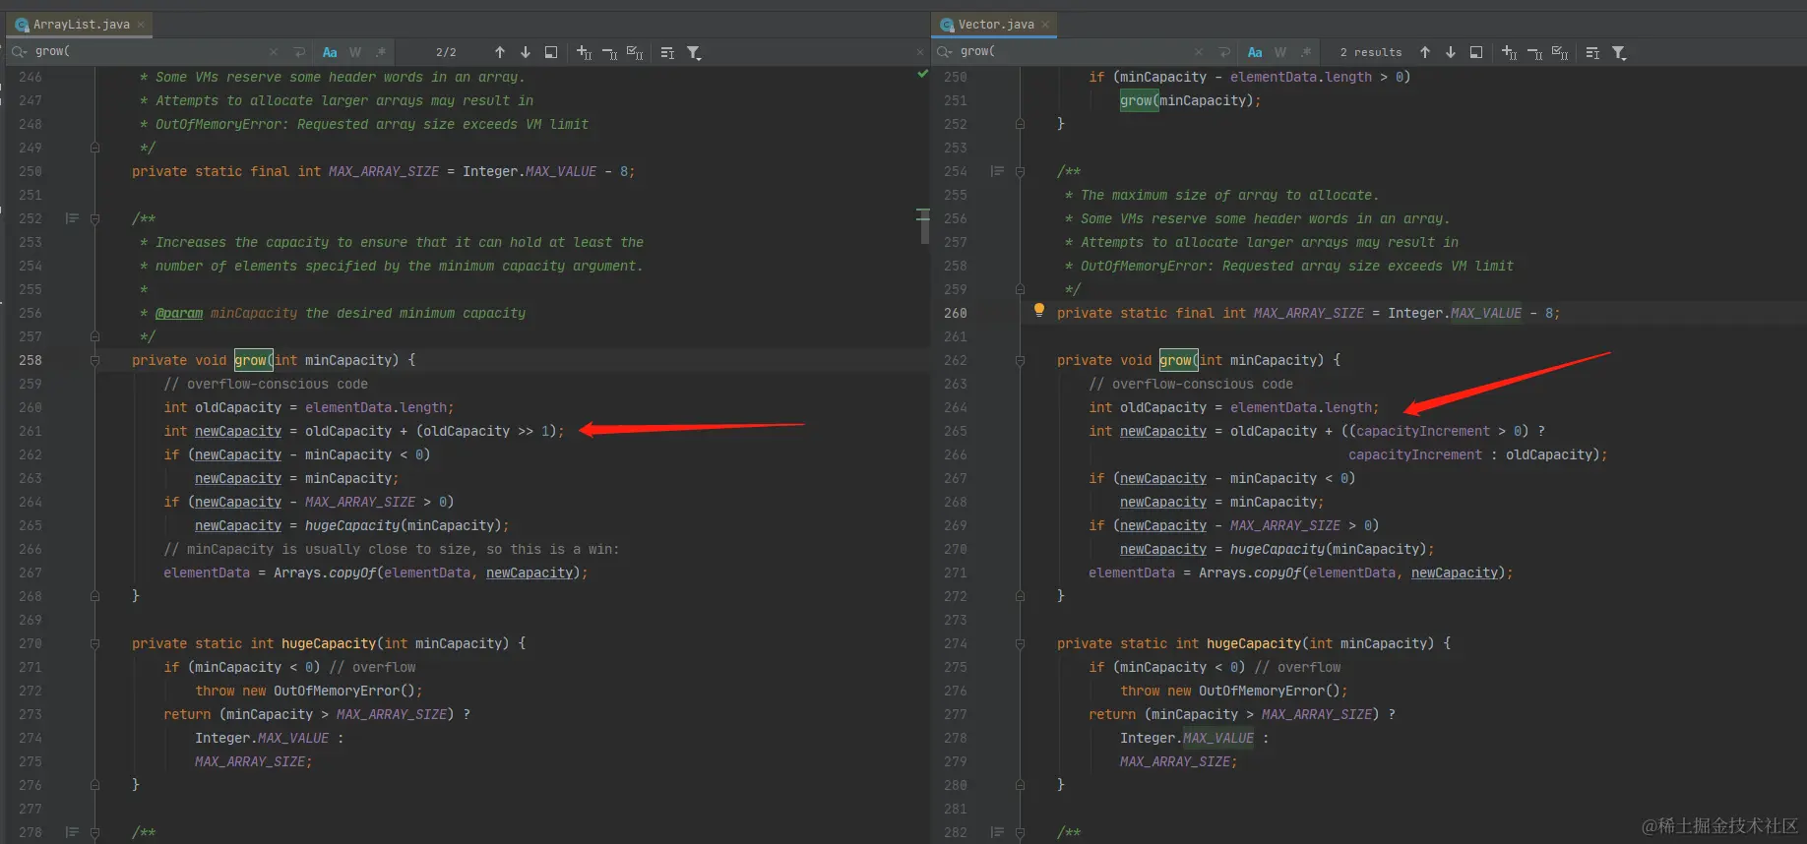Collapse Javadoc comment at ArrayList.java line 252
The width and height of the screenshot is (1807, 844).
pyautogui.click(x=95, y=219)
